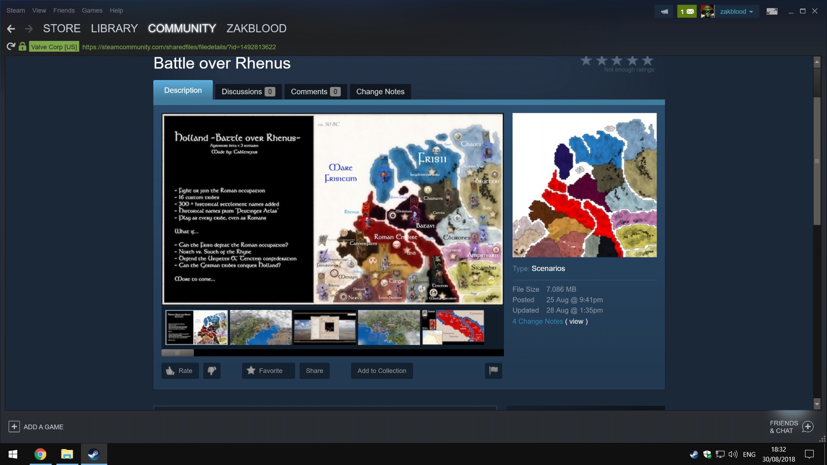This screenshot has width=827, height=465.
Task: Click the Add a Game plus icon
Action: click(14, 427)
